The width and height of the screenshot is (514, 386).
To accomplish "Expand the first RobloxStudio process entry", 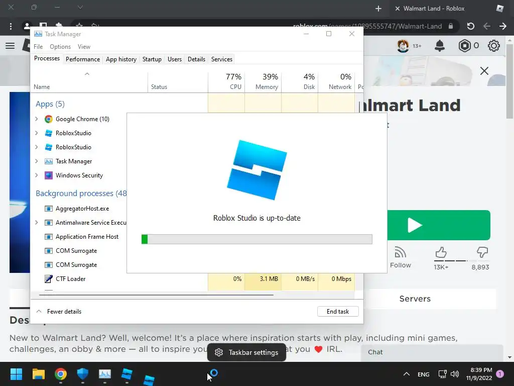I will [x=36, y=133].
